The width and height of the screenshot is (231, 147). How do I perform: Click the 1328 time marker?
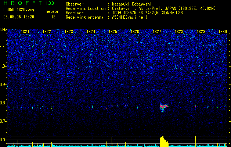point(179,31)
